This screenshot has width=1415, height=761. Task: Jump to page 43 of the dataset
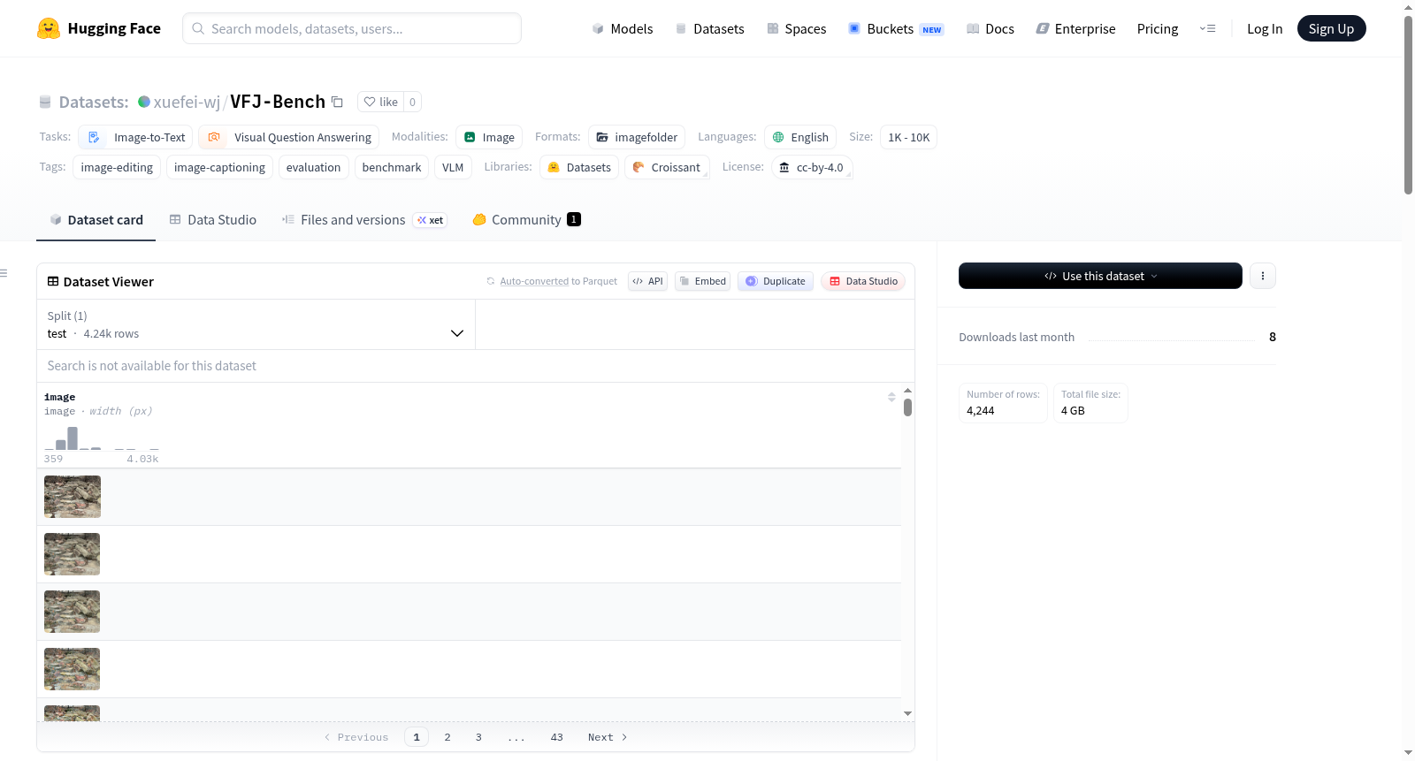[556, 737]
